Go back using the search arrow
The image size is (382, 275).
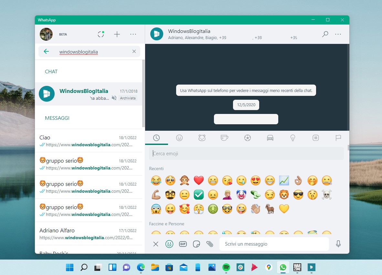coord(46,51)
